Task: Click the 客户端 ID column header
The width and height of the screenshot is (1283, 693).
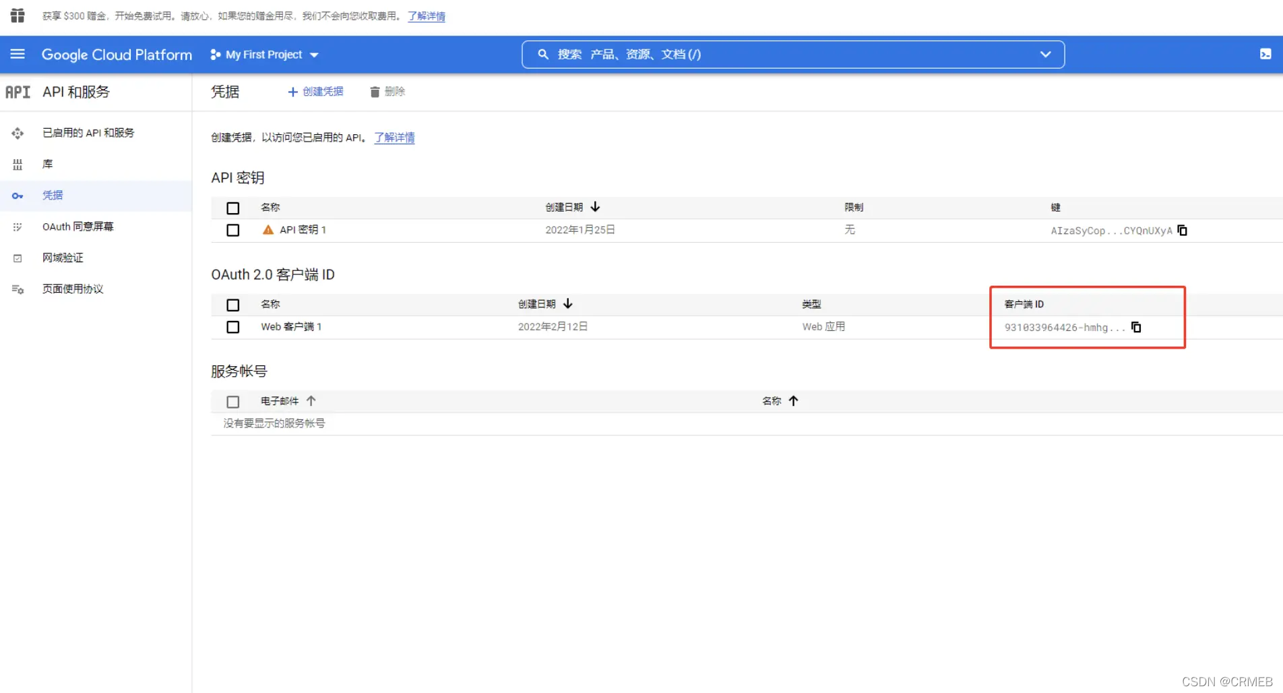Action: (1024, 304)
